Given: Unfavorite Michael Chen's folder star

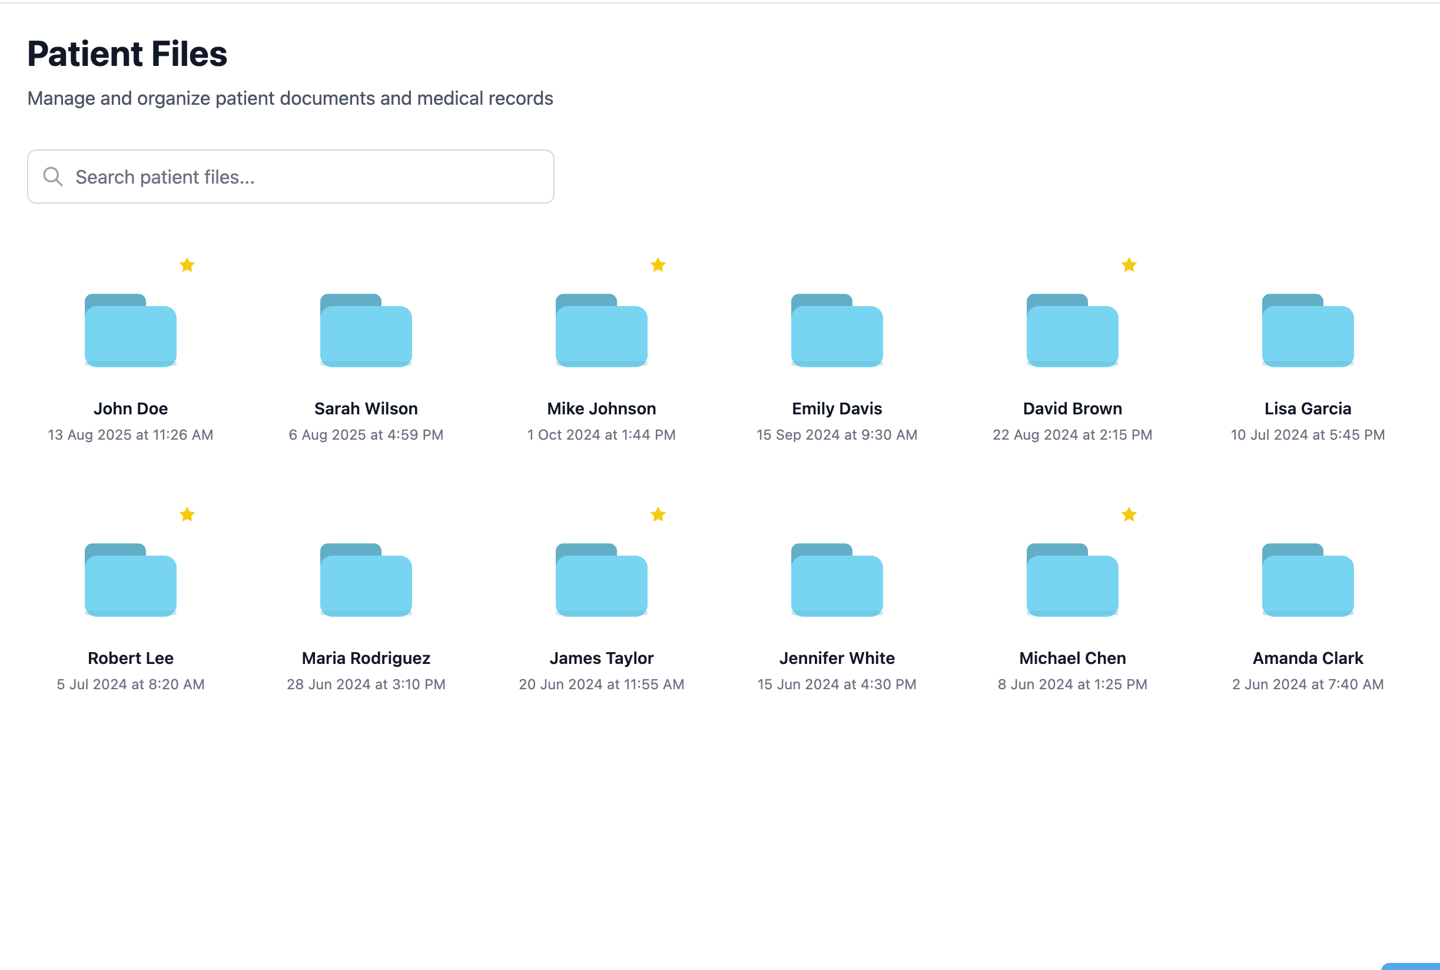Looking at the screenshot, I should point(1129,514).
